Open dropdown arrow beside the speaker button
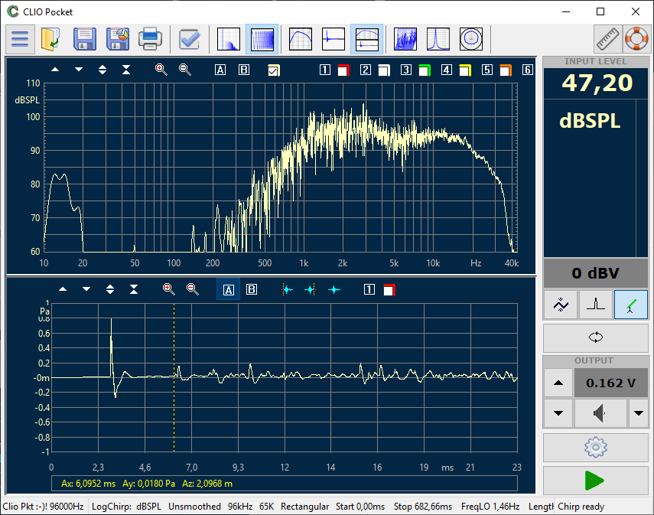Viewport: 654px width, 515px height. tap(638, 414)
